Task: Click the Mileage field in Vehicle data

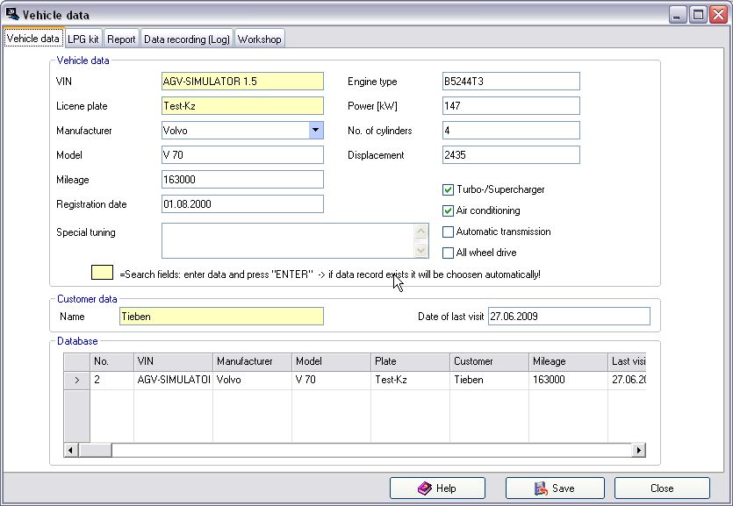Action: [242, 180]
